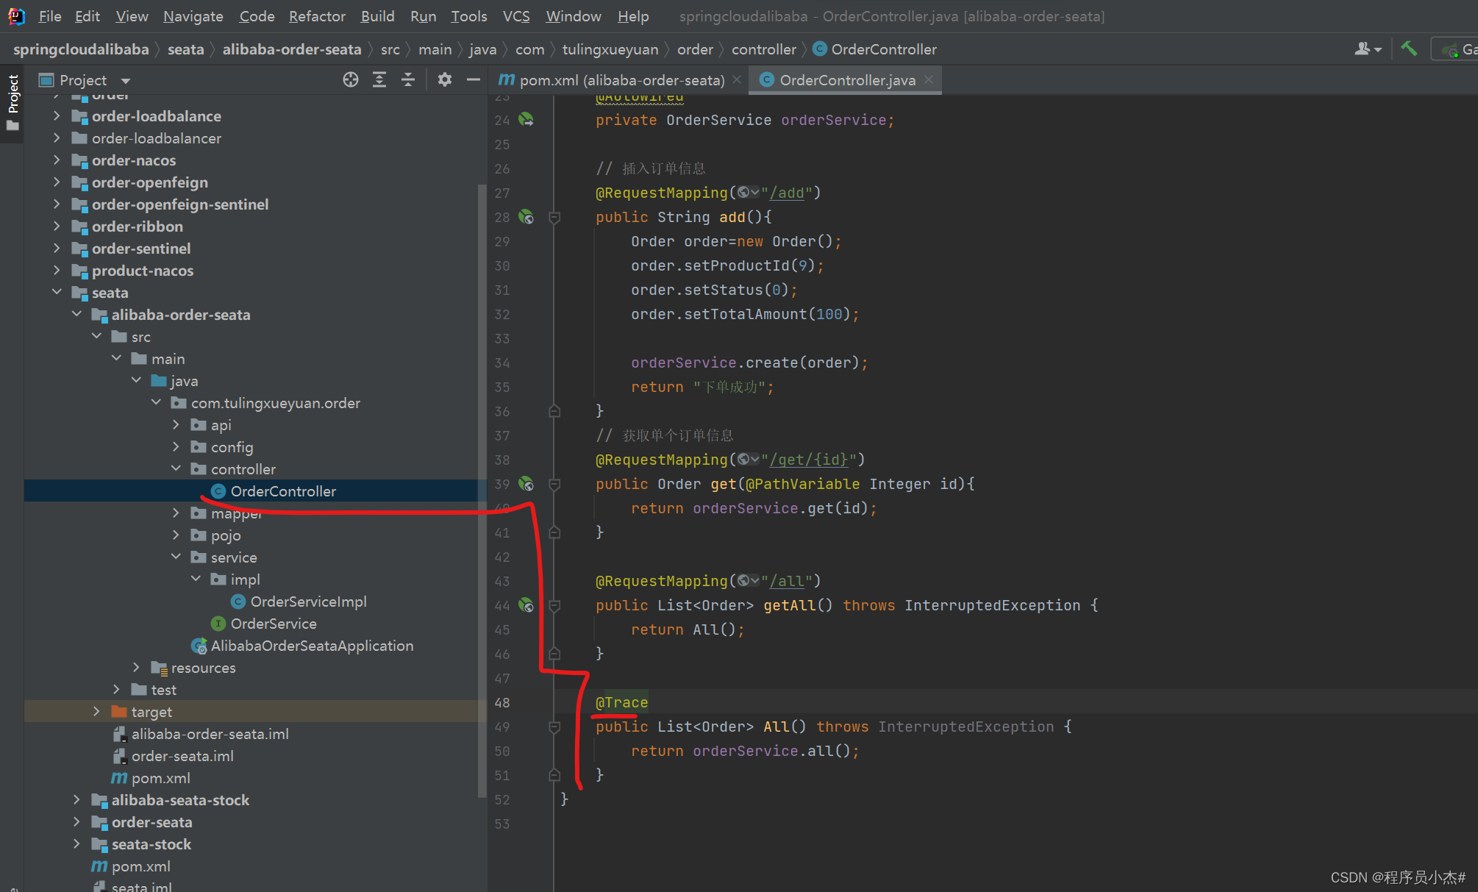
Task: Click the URL globe icon before "/add"
Action: point(748,193)
